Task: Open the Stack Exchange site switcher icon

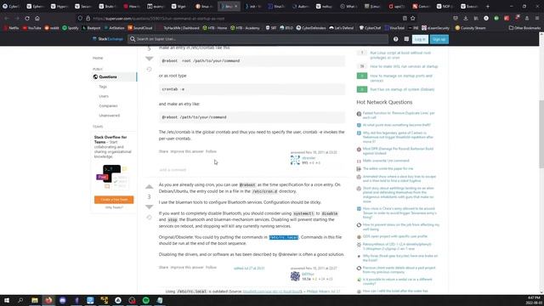Action: (x=406, y=39)
